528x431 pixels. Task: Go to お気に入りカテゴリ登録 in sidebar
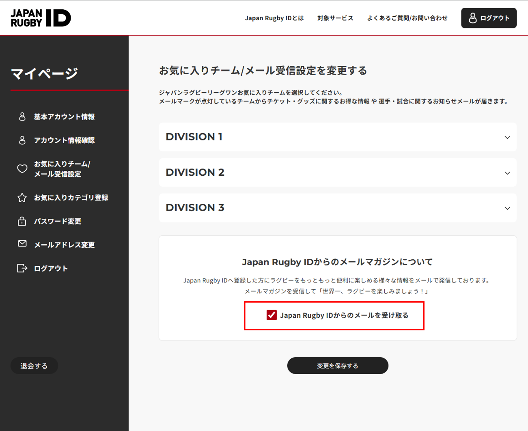point(71,198)
